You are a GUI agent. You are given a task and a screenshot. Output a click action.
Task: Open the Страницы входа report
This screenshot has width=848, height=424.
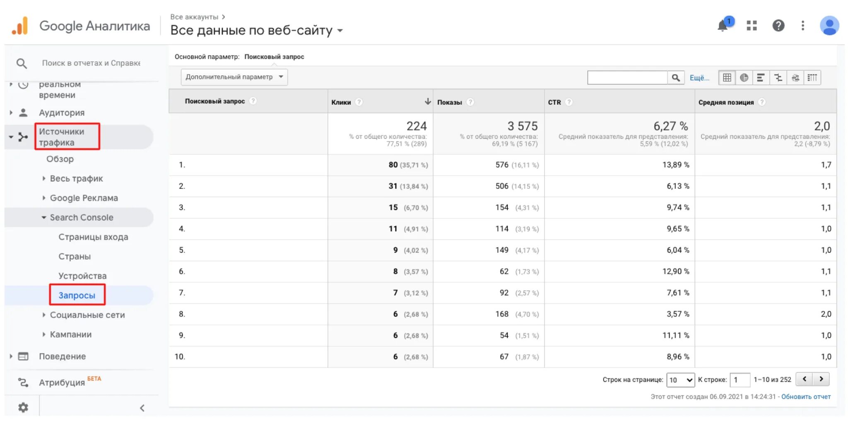click(93, 237)
